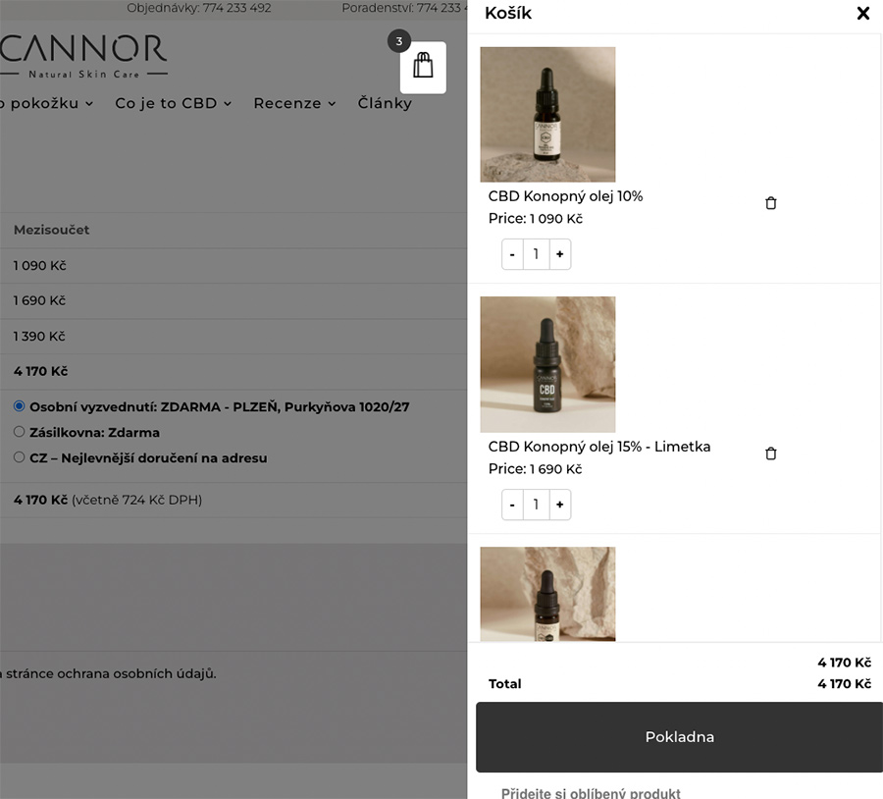Viewport: 883px width, 799px height.
Task: Expand the pokožku menu dropdown
Action: coord(47,103)
